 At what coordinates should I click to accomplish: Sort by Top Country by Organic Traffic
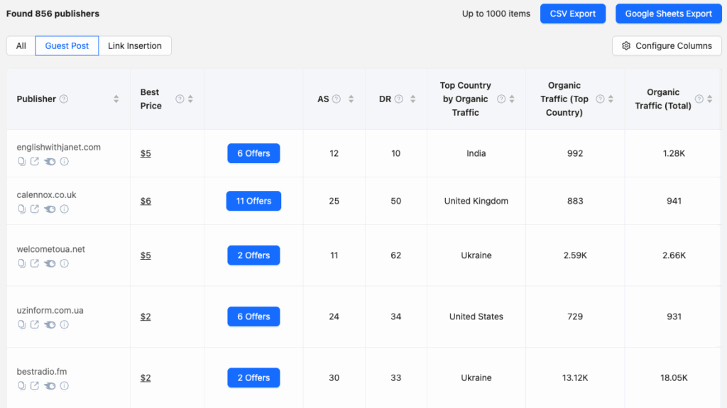pos(512,99)
